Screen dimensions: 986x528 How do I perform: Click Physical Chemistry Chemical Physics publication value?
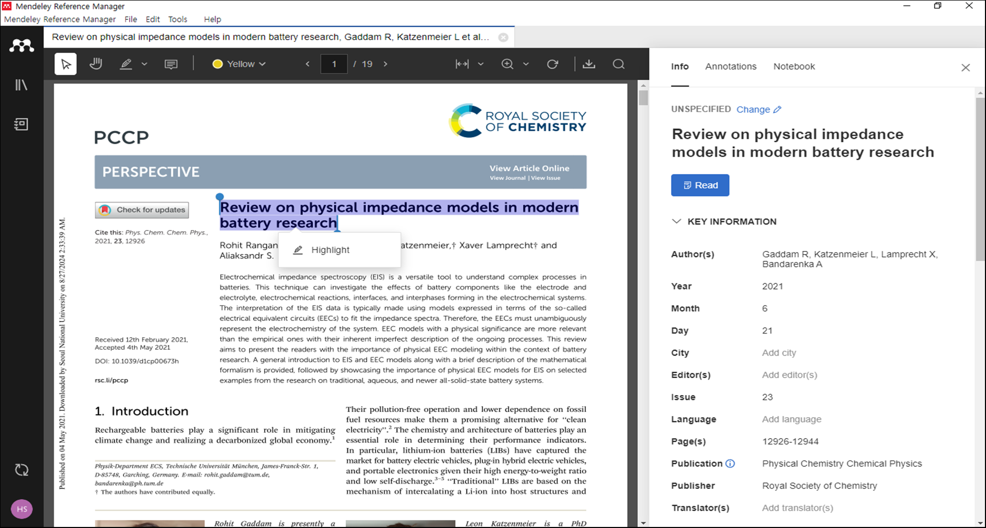coord(842,463)
